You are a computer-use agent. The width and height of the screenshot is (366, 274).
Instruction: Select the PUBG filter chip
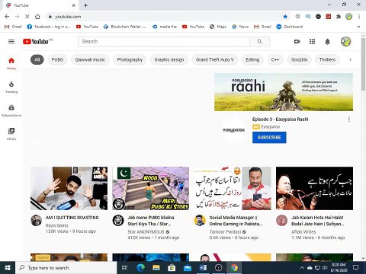pos(57,59)
